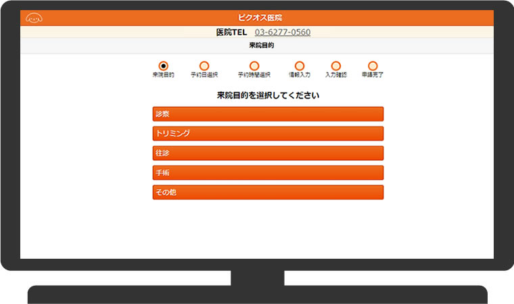Click the 入力確認 step indicator circle
Viewport: 514px width, 304px height.
335,66
